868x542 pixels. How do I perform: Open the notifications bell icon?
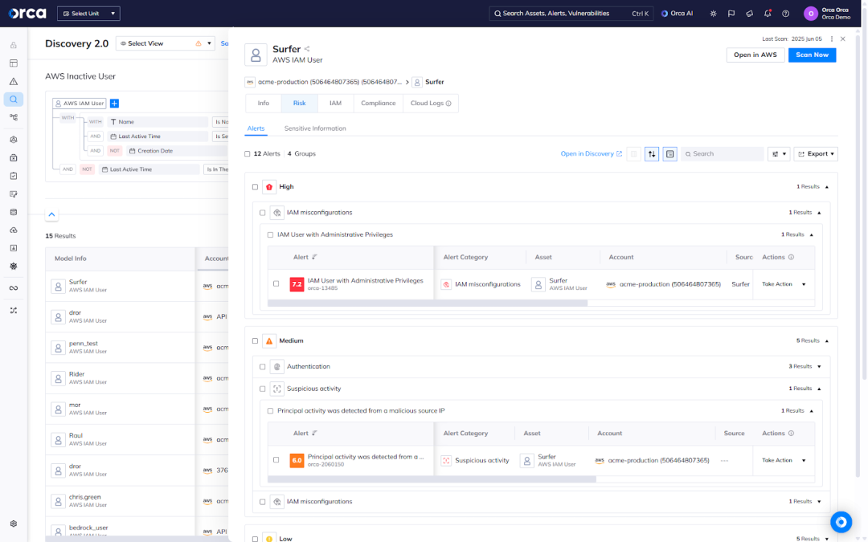click(768, 14)
